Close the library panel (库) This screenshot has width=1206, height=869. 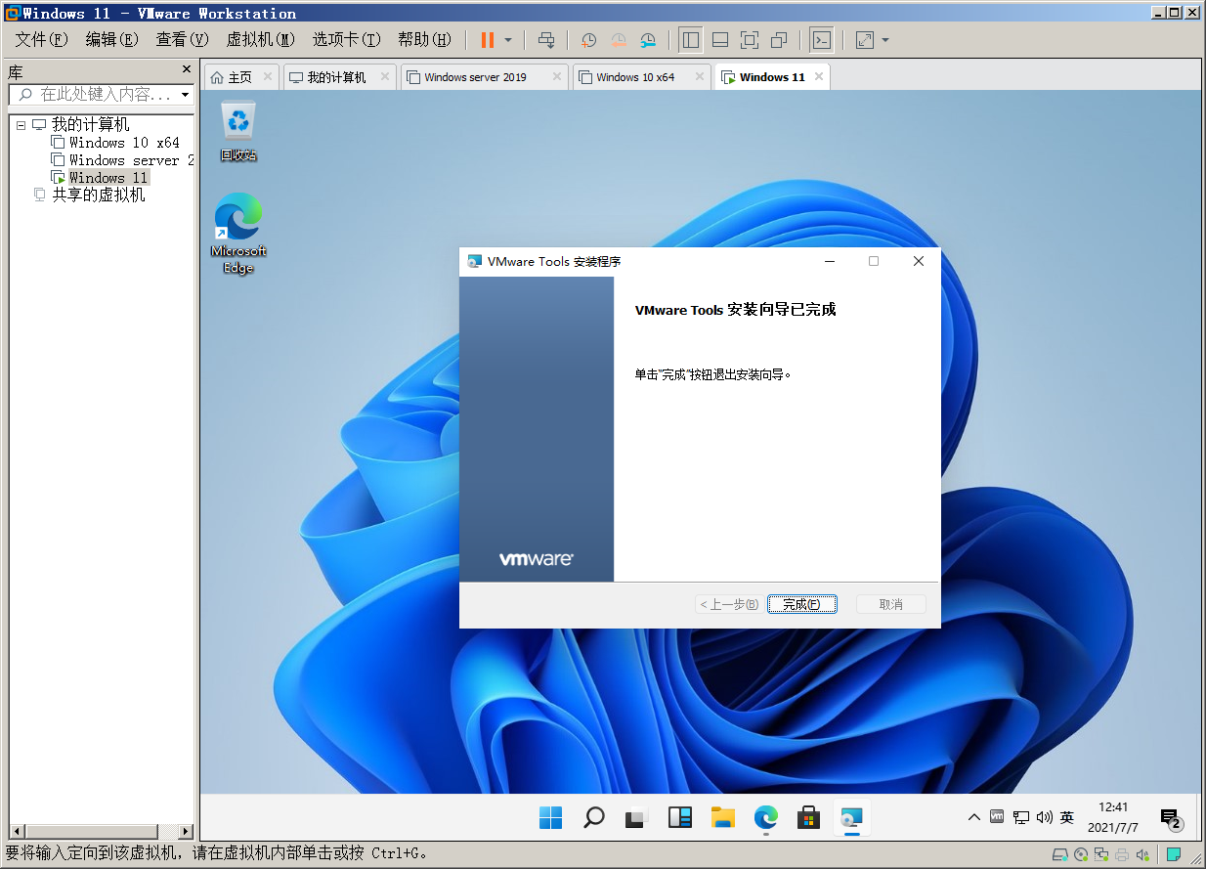tap(187, 70)
